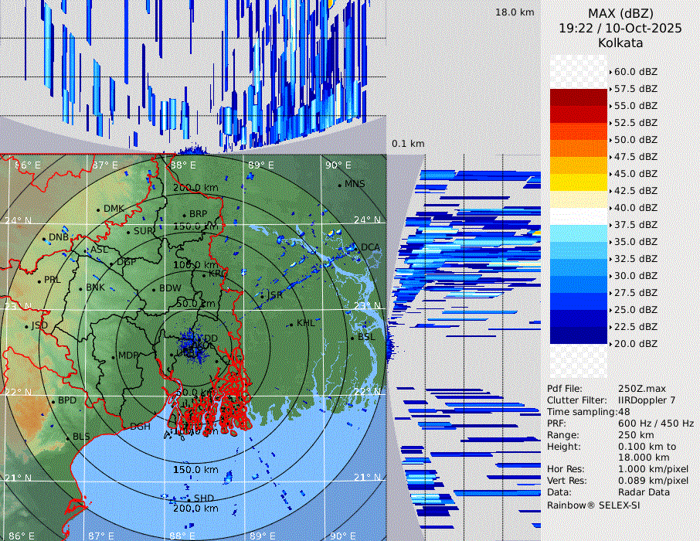The height and width of the screenshot is (541, 700).
Task: Select the DMK station marker on map
Action: point(99,209)
